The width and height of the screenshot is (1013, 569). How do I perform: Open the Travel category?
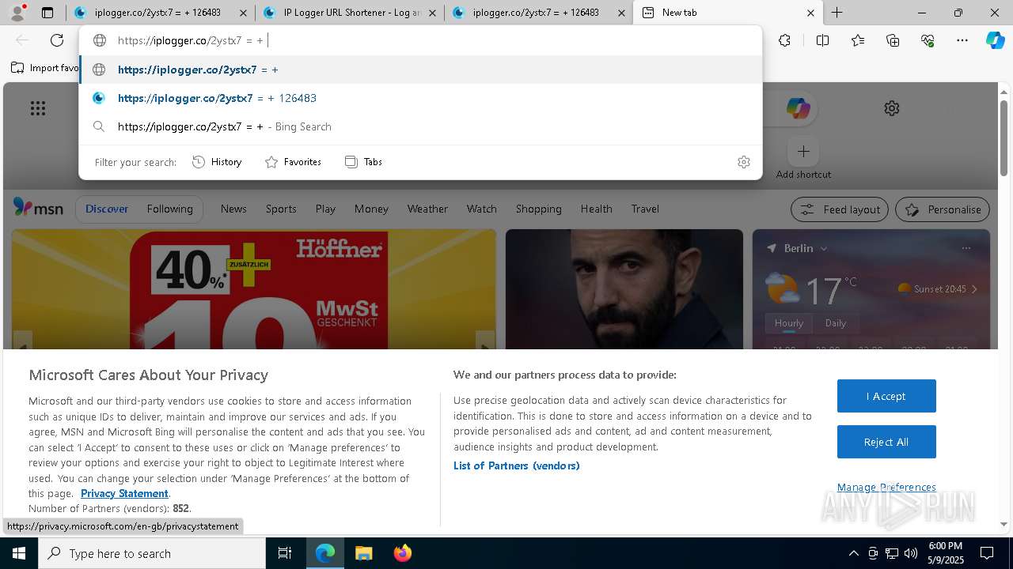(645, 209)
